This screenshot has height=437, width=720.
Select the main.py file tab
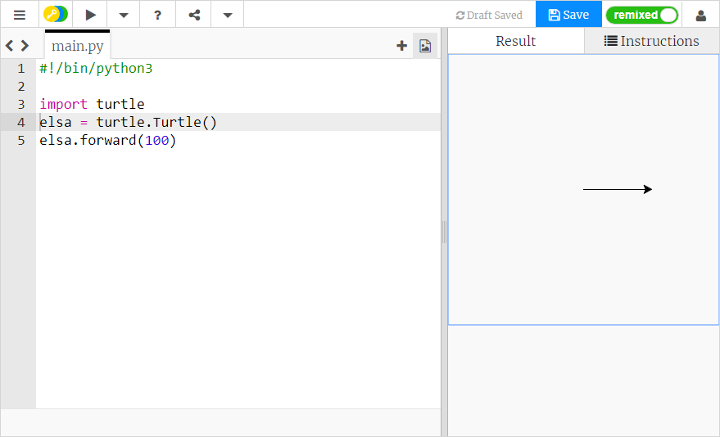pyautogui.click(x=77, y=46)
